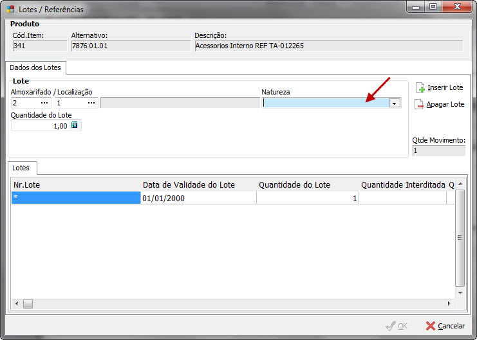Click the Quantidade do Lote input field

pyautogui.click(x=40, y=126)
